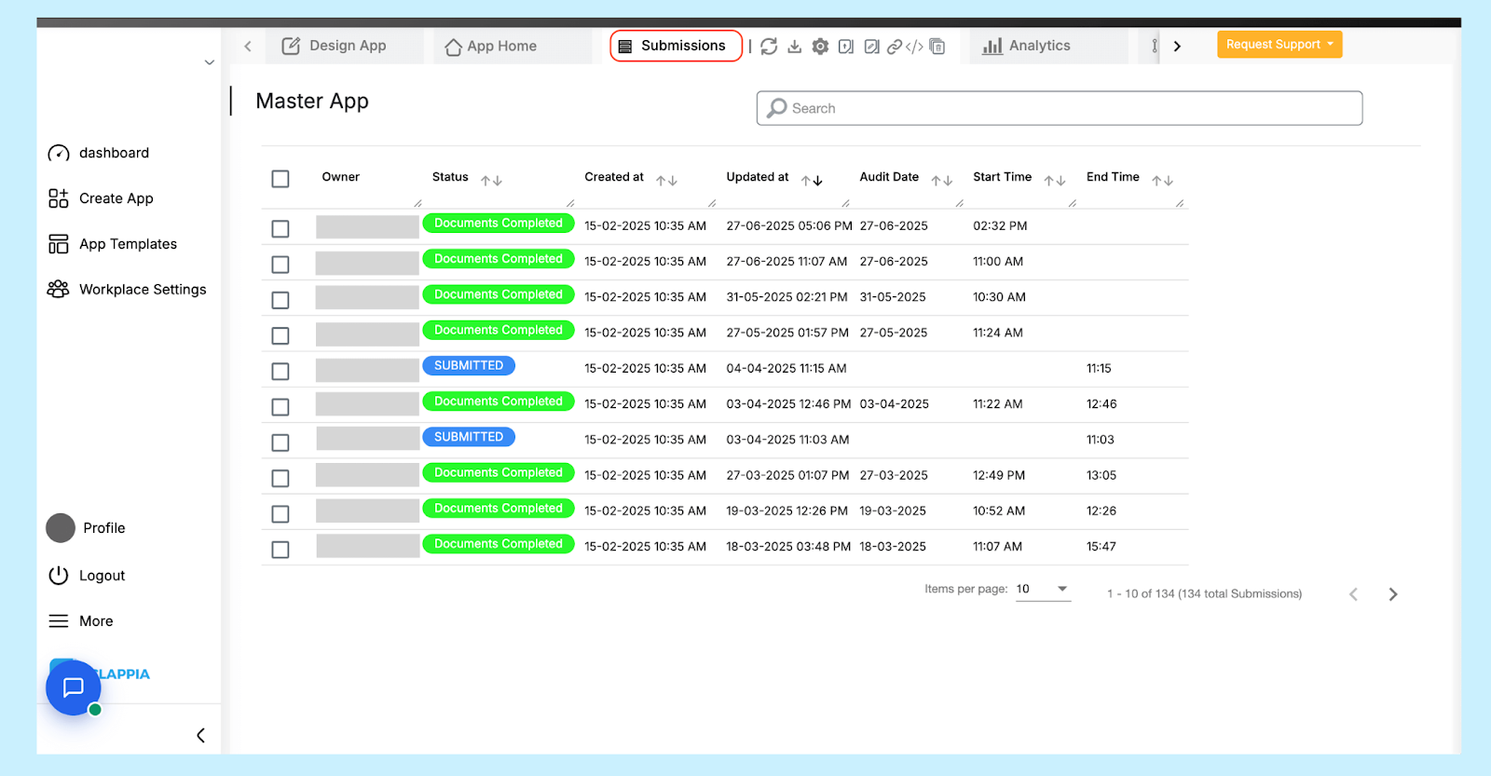Viewport: 1491px width, 776px height.
Task: Expand the workplace chevron atop sidebar
Action: point(210,62)
